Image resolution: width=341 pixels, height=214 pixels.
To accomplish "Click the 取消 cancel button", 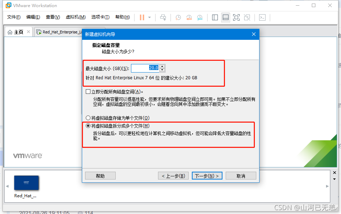I will (x=241, y=176).
